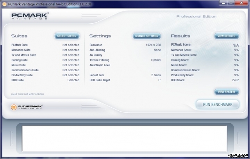Click the View System button
Viewport: 250px width, 159px height.
coord(227,92)
